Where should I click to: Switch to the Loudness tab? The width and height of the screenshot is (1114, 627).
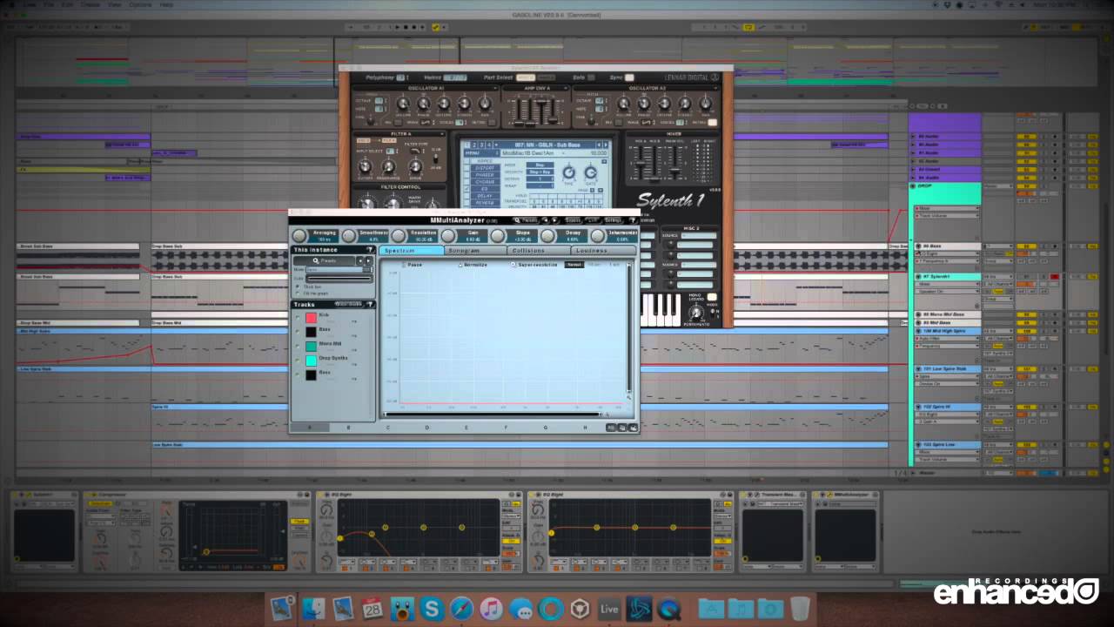(x=603, y=251)
